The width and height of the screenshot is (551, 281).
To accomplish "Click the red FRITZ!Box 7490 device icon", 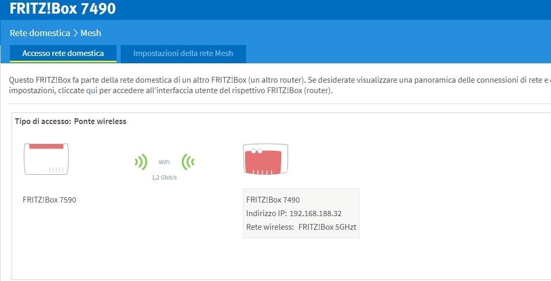I will point(266,159).
